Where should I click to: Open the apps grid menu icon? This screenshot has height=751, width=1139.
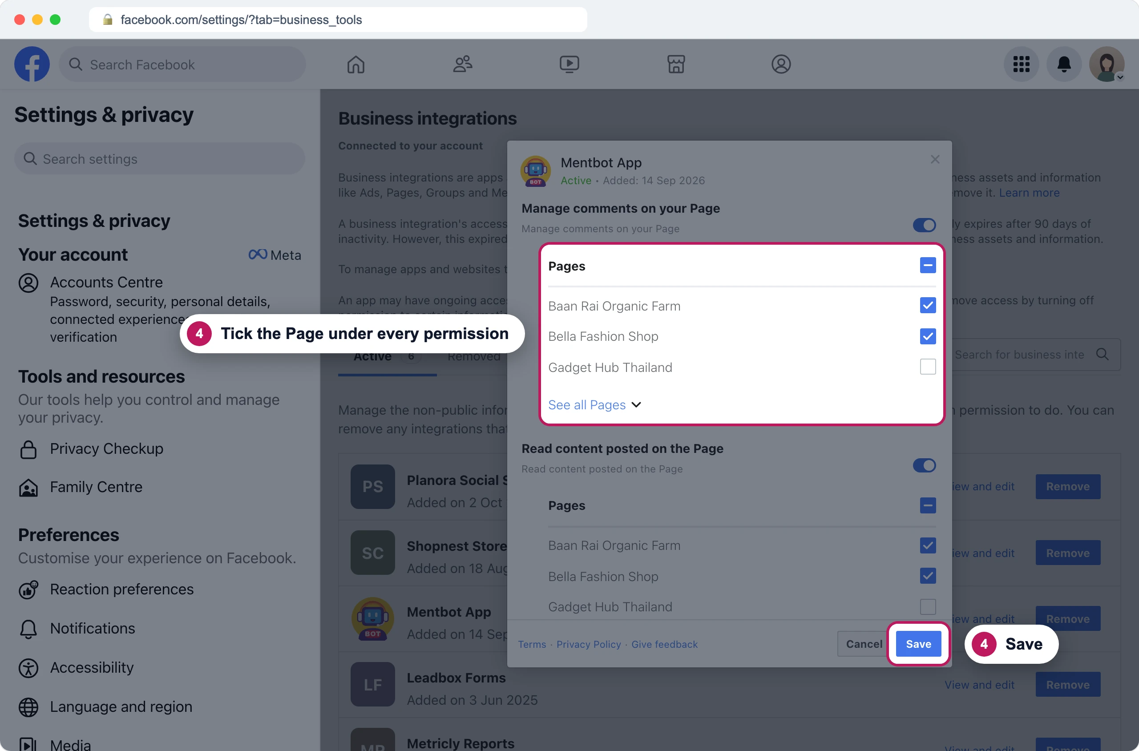pyautogui.click(x=1021, y=64)
